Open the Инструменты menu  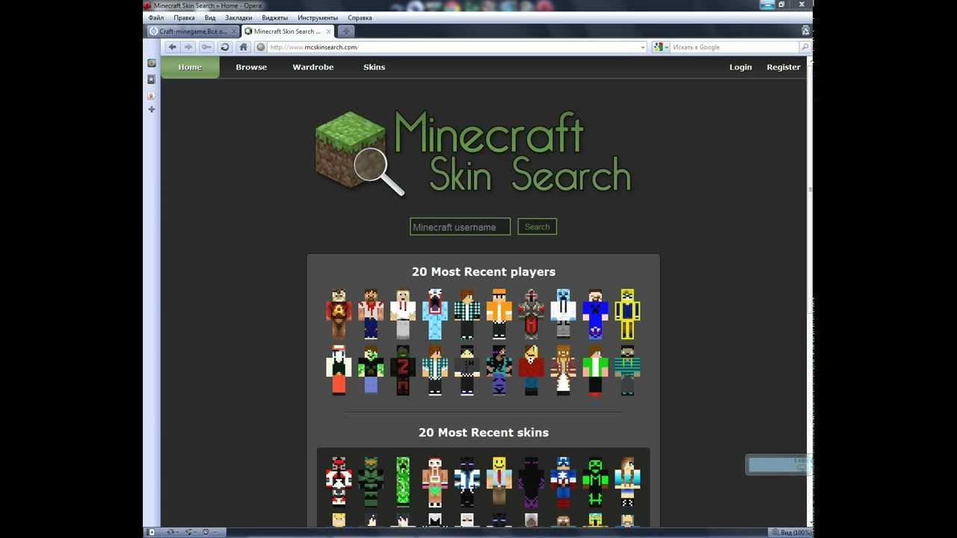pyautogui.click(x=318, y=17)
